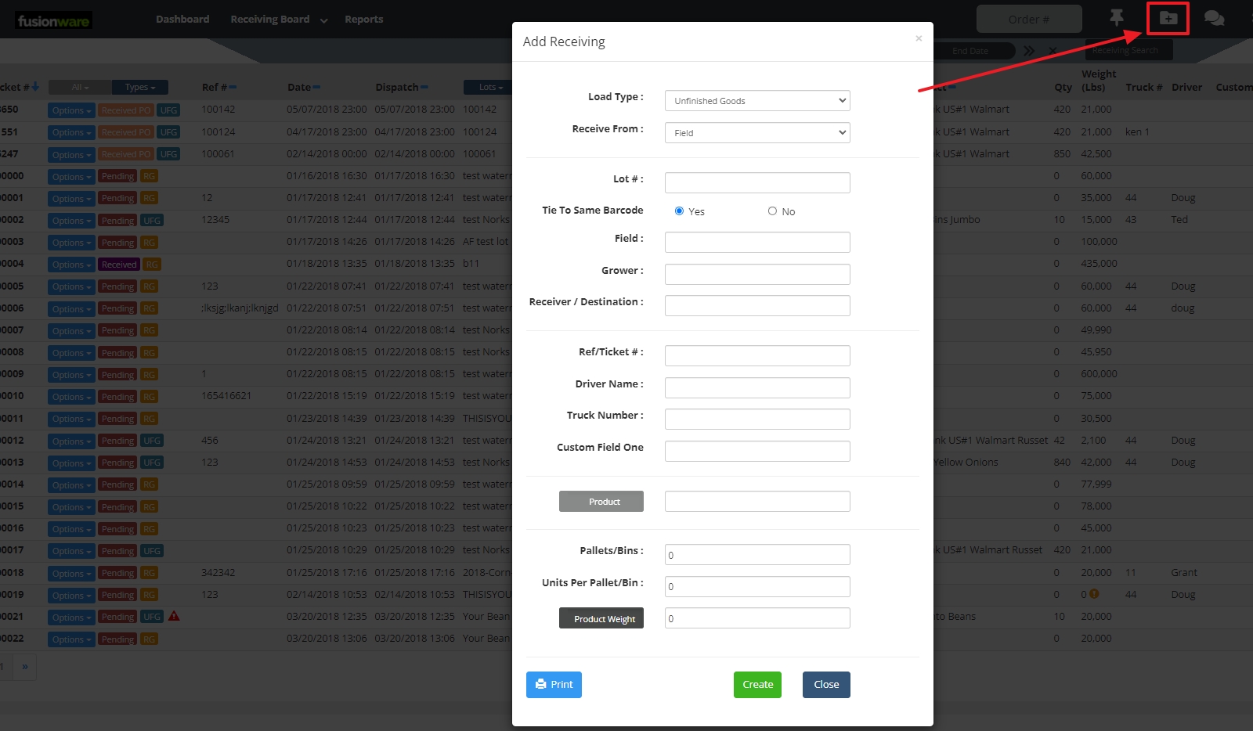Image resolution: width=1253 pixels, height=731 pixels.
Task: Open the Receive From dropdown showing Field
Action: pos(756,132)
